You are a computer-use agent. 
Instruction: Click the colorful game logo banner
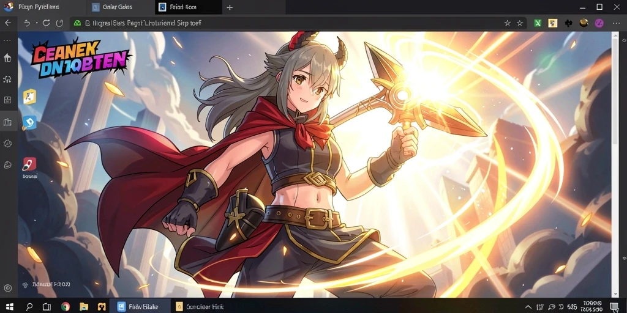click(x=80, y=58)
